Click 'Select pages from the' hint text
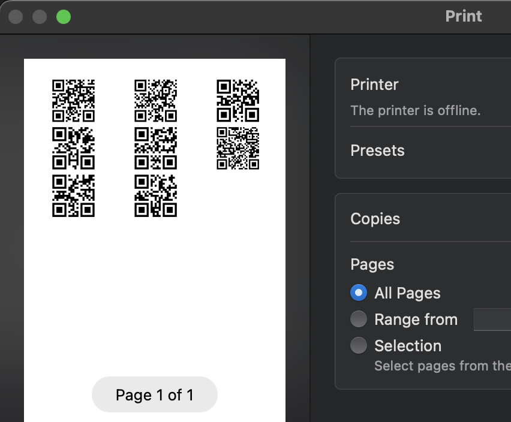The image size is (511, 422). (443, 366)
